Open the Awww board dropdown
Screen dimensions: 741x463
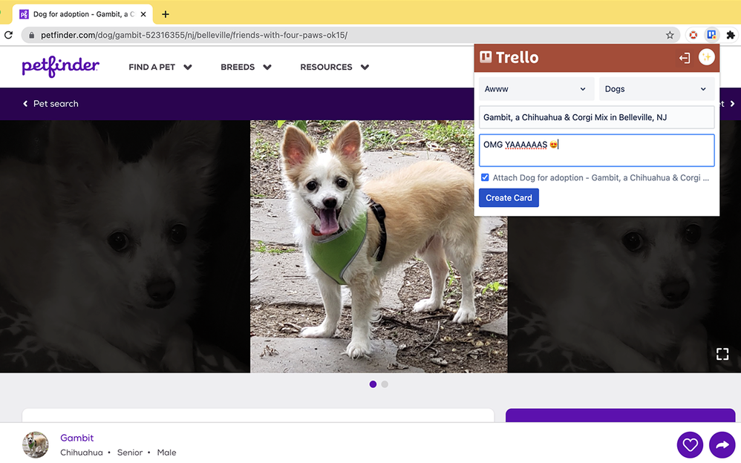click(x=536, y=89)
